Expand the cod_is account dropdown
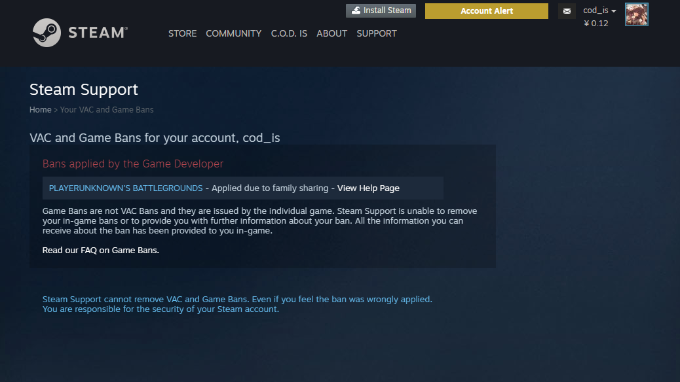 coord(600,10)
